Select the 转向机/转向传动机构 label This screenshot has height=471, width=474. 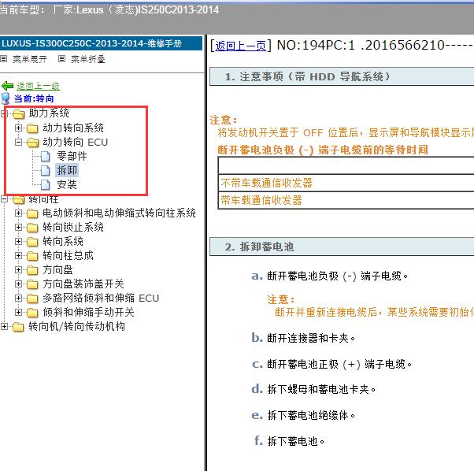click(x=77, y=327)
